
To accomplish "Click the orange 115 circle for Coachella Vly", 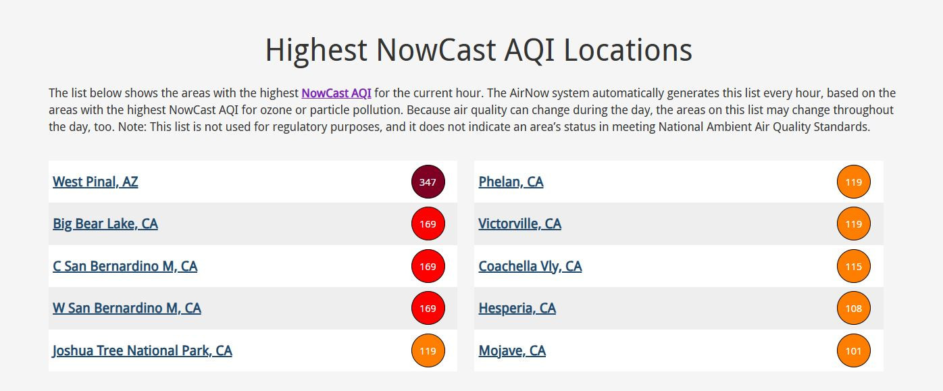I will 854,266.
